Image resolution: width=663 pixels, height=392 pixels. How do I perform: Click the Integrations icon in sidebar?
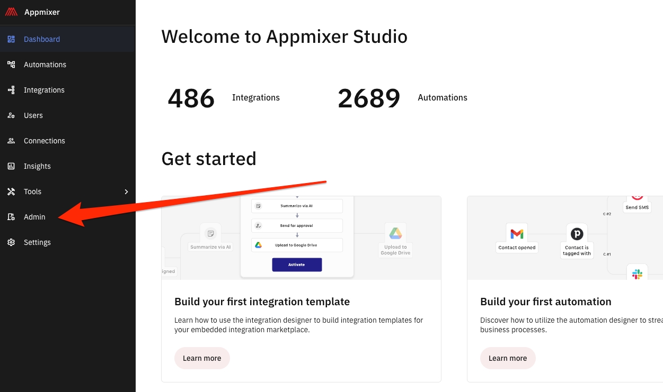[11, 90]
